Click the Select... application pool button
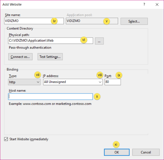Image resolution: width=164 pixels, height=160 pixels. [x=134, y=21]
